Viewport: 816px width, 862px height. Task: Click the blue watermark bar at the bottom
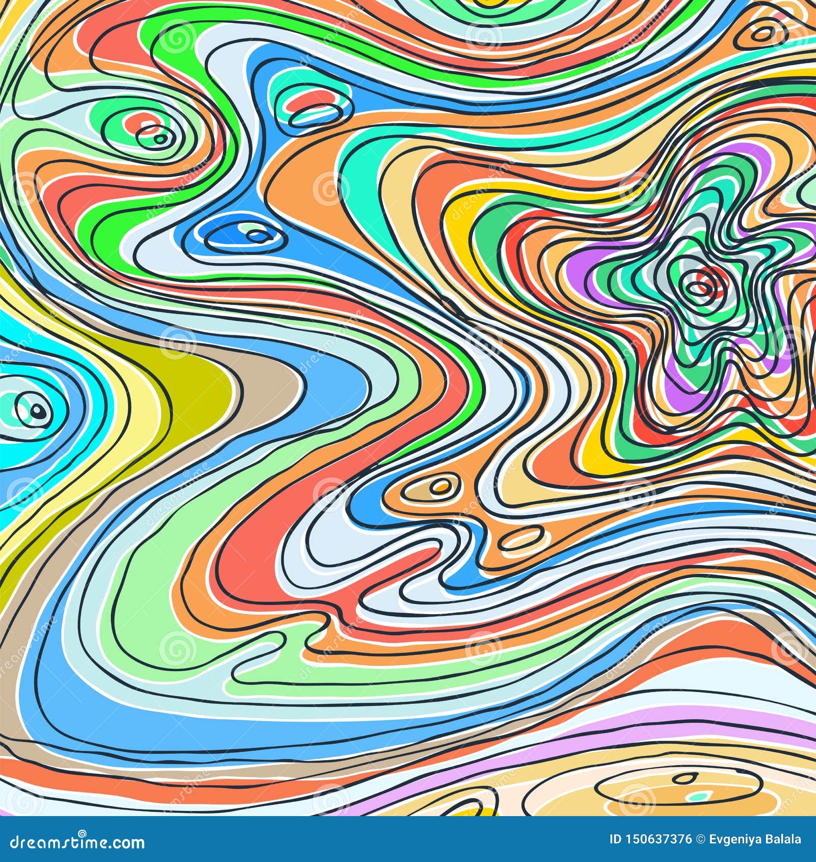[408, 839]
